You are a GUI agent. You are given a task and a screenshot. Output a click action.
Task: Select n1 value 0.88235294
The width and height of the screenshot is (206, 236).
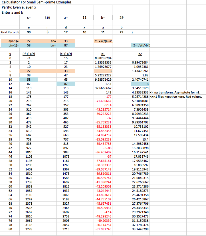click(x=103, y=58)
